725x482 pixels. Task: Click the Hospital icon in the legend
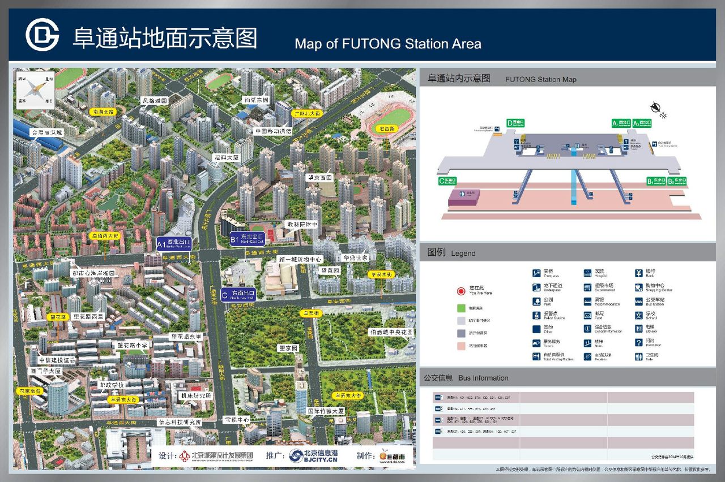click(x=587, y=273)
